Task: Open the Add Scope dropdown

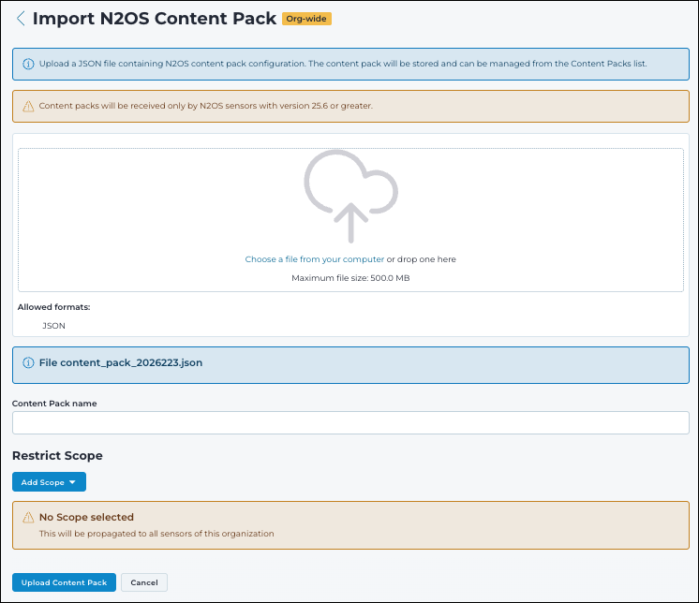Action: point(49,482)
